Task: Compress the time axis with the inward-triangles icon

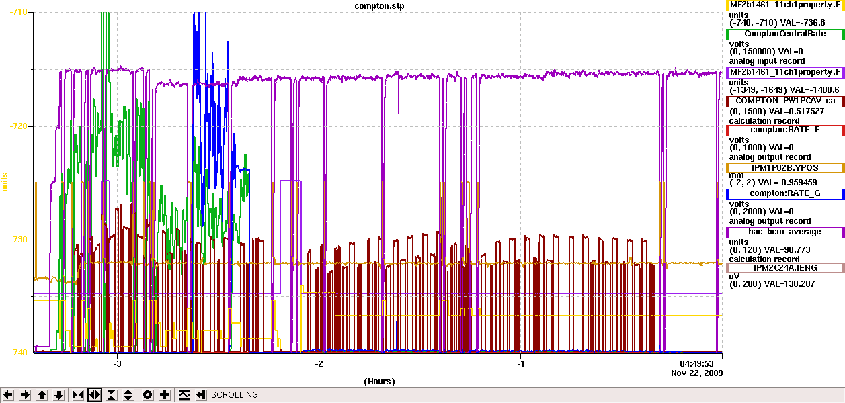Action: 78,395
